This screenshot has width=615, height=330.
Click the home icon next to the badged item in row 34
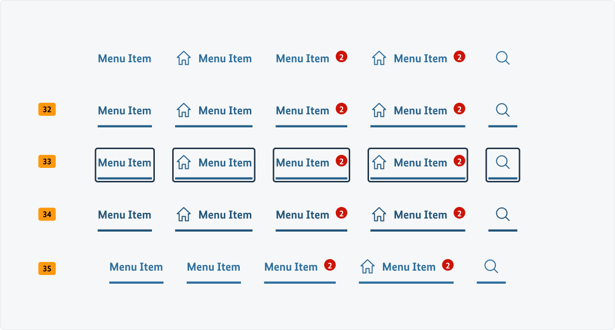379,214
